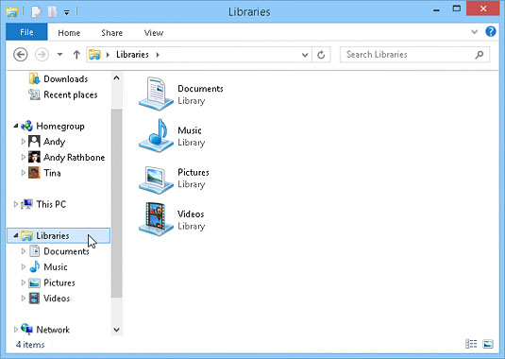The image size is (505, 359).
Task: Expand the sidebar Pictures library node
Action: click(x=24, y=282)
